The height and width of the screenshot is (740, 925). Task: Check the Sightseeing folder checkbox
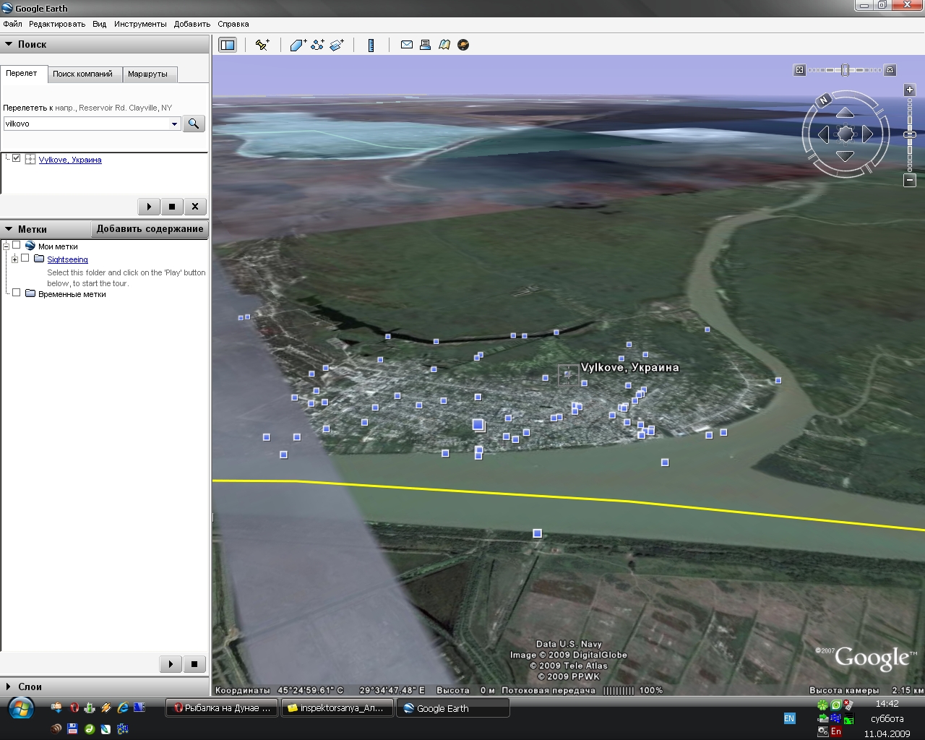coord(25,258)
